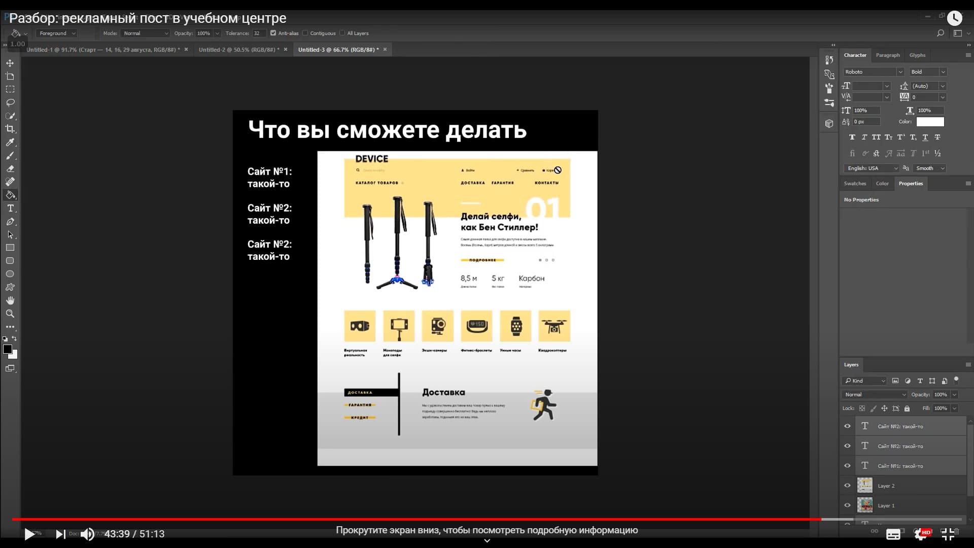Play the video
The width and height of the screenshot is (974, 548).
29,534
